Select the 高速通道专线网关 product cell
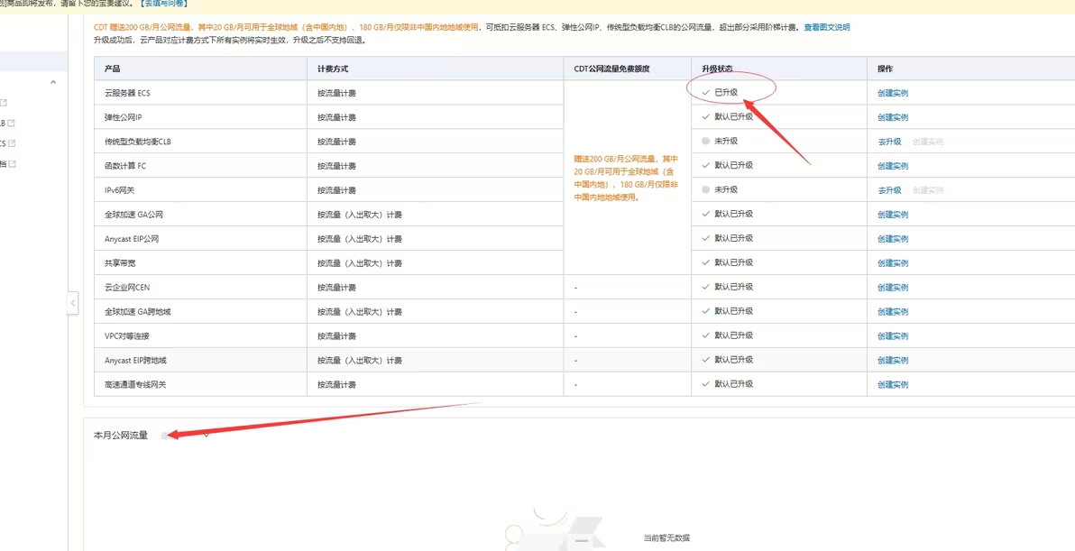This screenshot has height=551, width=1075. [201, 385]
